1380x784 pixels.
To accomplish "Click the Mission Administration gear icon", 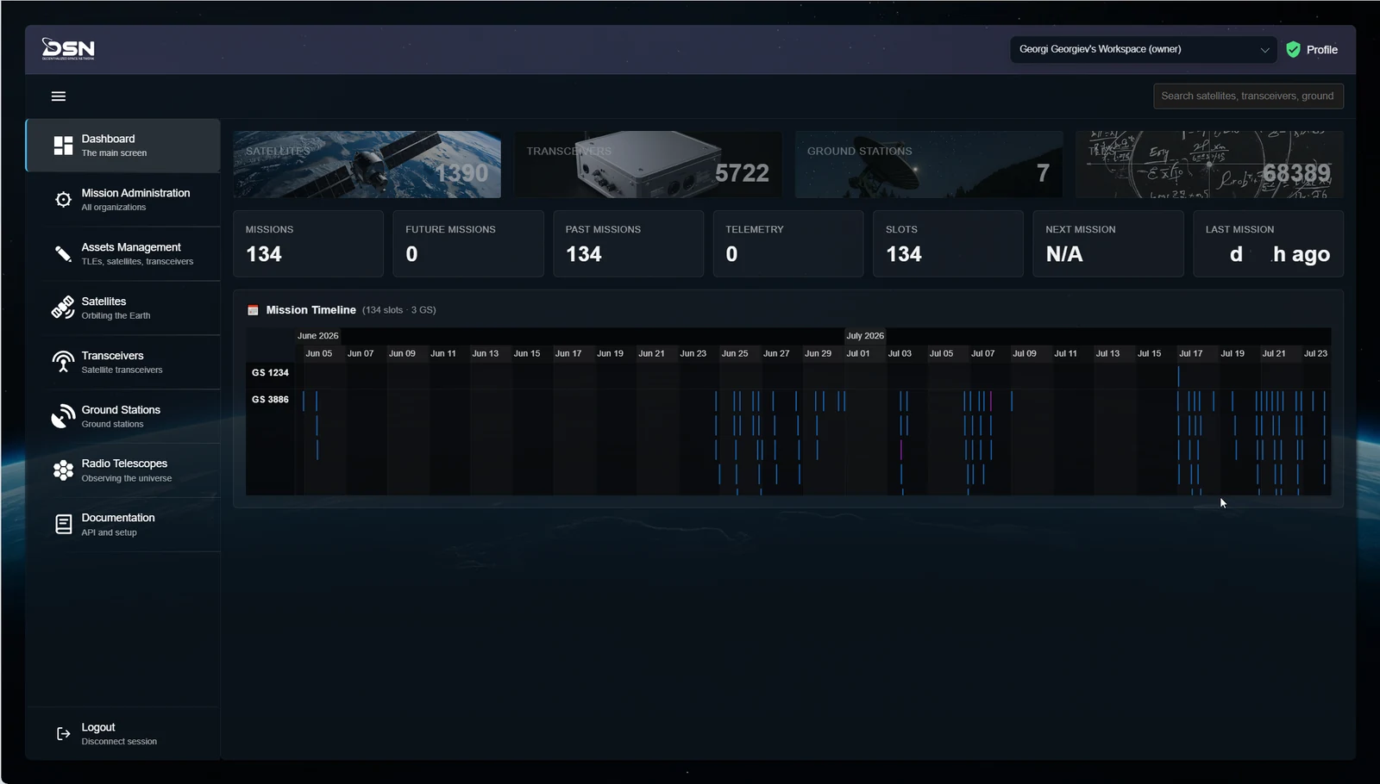I will [x=63, y=200].
